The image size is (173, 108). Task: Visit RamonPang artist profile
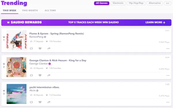click(36, 37)
